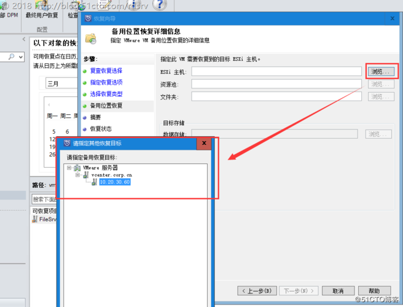The image size is (403, 307).
Task: Click the 取消 cancel button
Action: point(337,290)
